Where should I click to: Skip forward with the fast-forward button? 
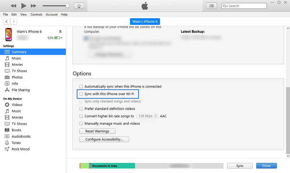pos(33,6)
